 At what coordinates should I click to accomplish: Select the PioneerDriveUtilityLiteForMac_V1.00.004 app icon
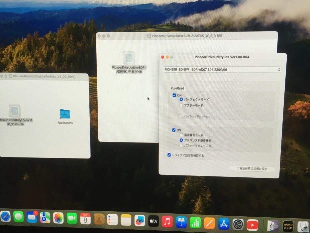pyautogui.click(x=15, y=111)
